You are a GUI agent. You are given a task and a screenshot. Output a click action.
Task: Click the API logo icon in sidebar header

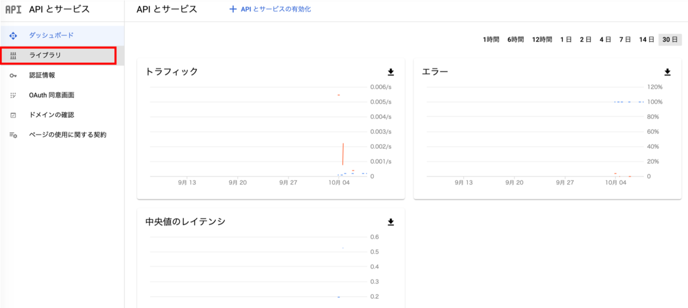click(x=13, y=10)
